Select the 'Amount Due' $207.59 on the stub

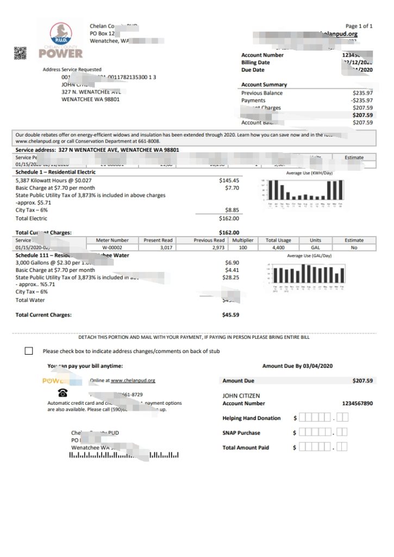point(362,380)
